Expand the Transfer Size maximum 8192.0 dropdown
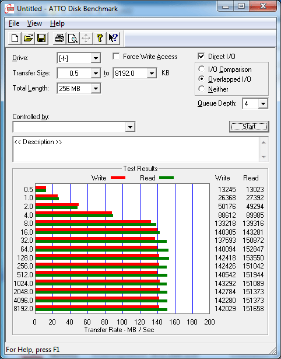 (x=152, y=74)
